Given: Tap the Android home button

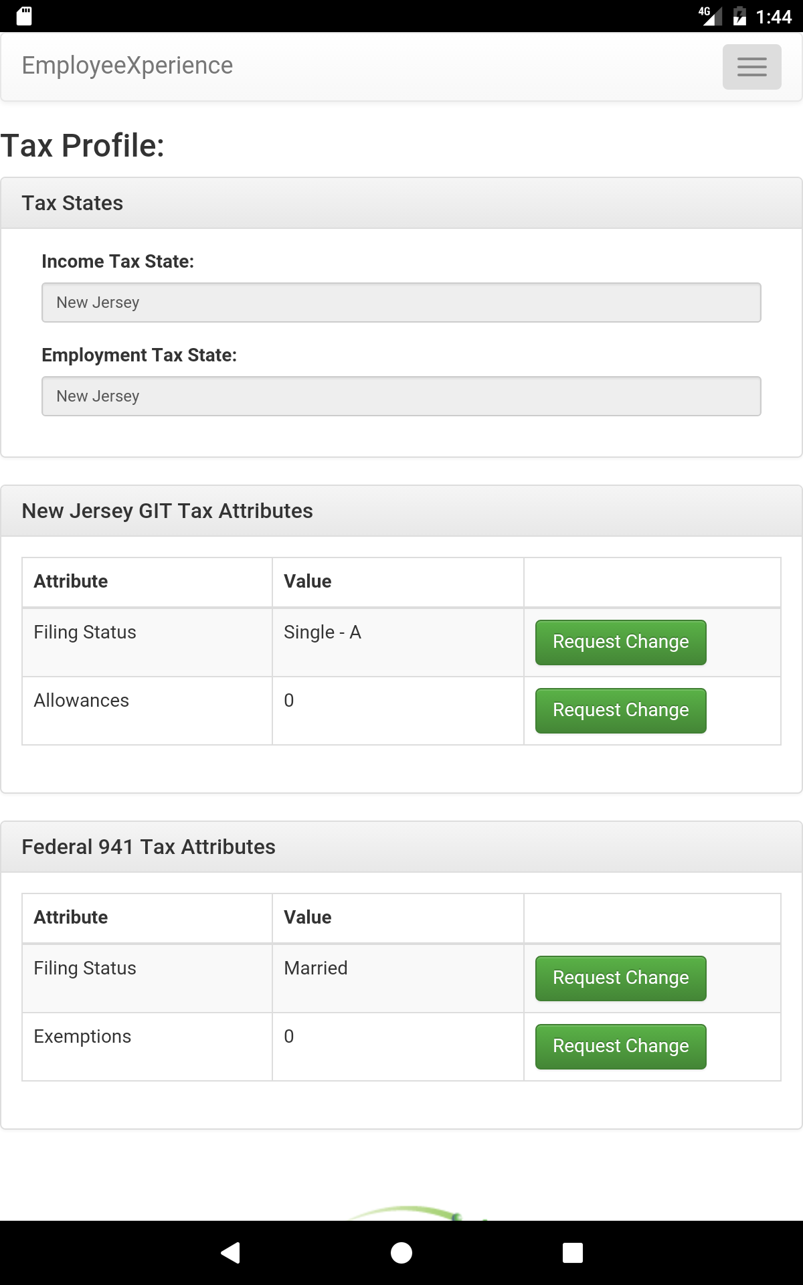Looking at the screenshot, I should pos(401,1252).
